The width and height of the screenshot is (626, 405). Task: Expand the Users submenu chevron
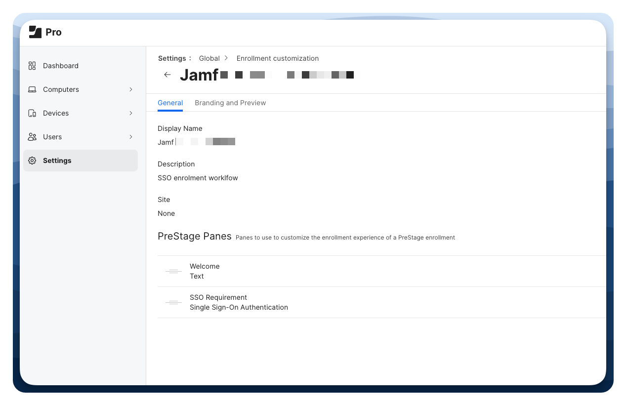pos(131,137)
